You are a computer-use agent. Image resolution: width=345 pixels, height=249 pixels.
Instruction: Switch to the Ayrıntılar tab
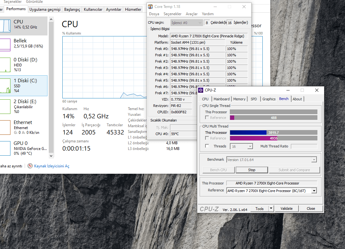(114, 9)
